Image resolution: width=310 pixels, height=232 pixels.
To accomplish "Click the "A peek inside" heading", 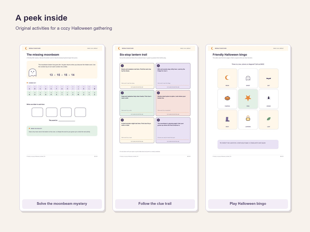I will pos(41,18).
